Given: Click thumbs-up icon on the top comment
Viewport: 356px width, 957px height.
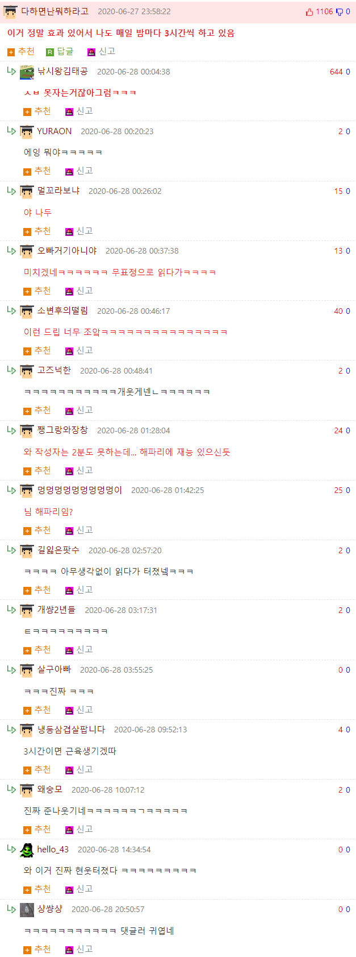Looking at the screenshot, I should pyautogui.click(x=309, y=12).
